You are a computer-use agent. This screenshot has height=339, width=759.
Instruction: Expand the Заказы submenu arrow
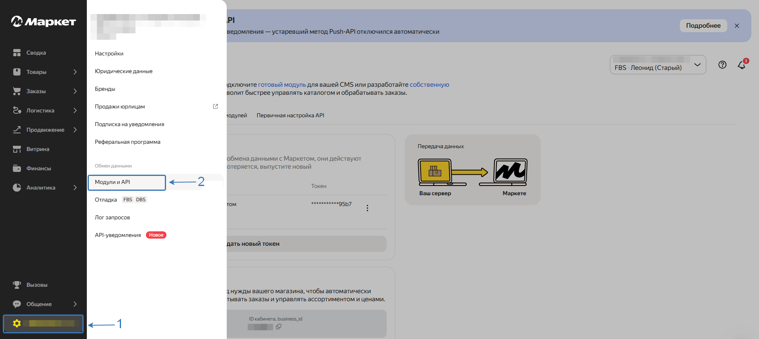point(75,91)
